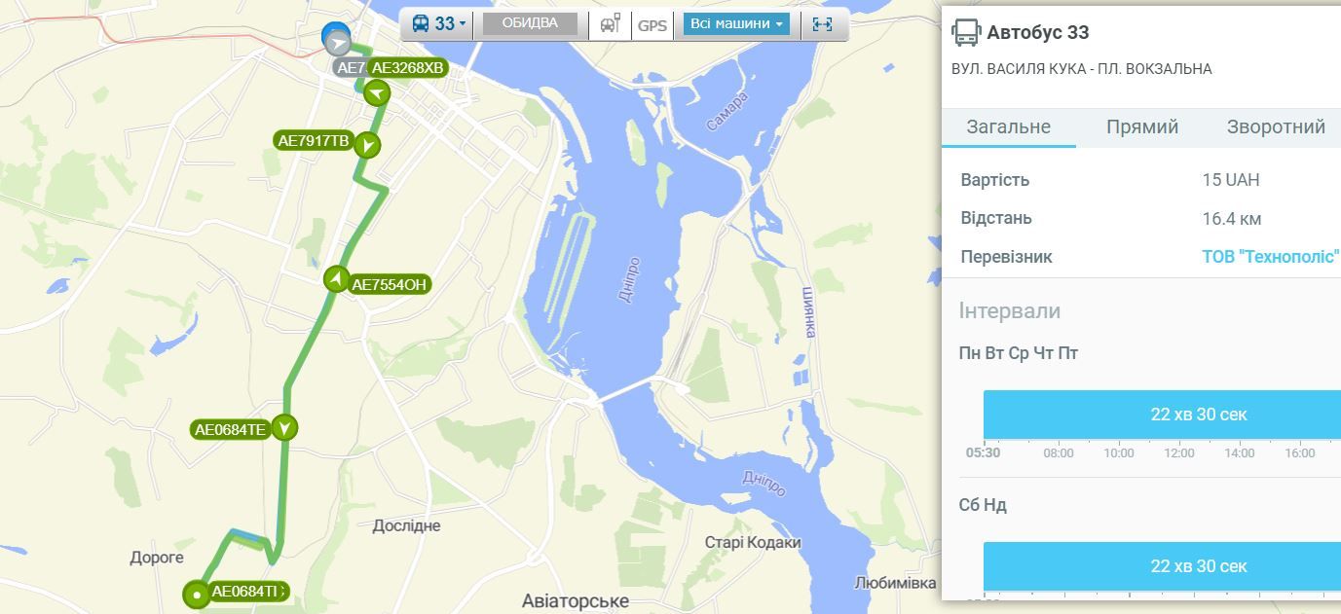Click the route end stop marker near Дороге

pos(197,594)
